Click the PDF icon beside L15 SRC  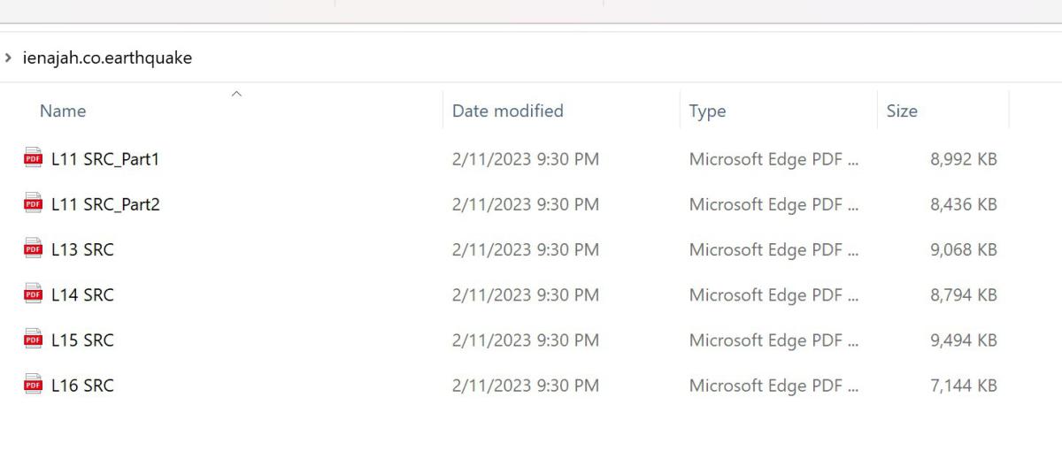click(33, 340)
